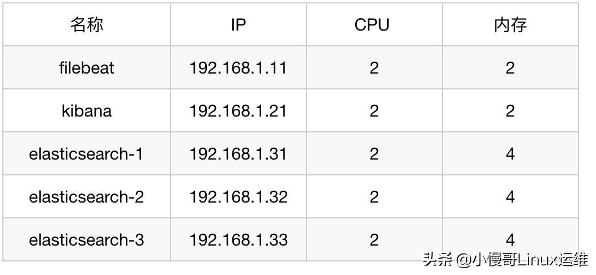Click the CPU column header

(372, 25)
